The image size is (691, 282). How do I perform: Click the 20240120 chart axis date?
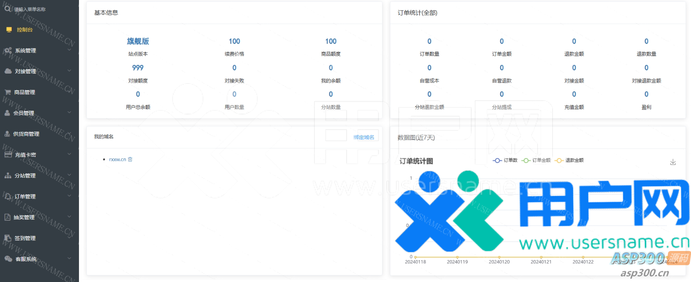coord(499,262)
